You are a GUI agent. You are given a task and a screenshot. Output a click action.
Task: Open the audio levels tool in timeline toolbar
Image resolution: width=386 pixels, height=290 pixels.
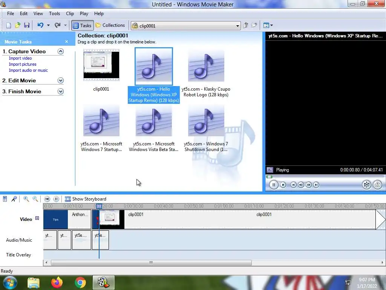[5, 199]
